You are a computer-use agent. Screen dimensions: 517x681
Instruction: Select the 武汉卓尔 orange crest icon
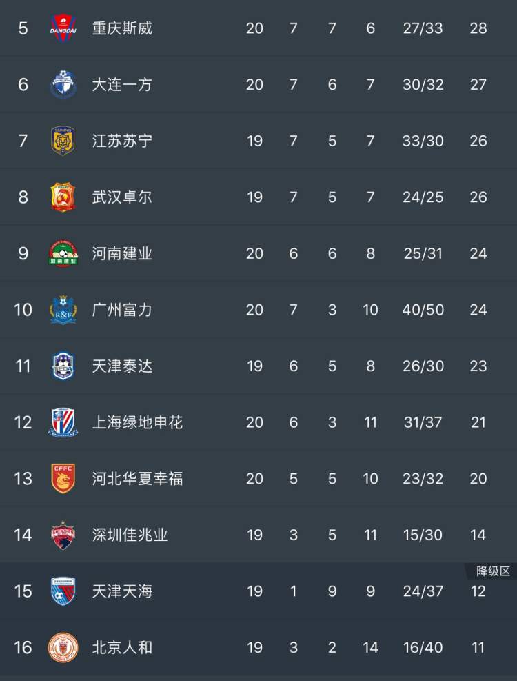[x=63, y=197]
